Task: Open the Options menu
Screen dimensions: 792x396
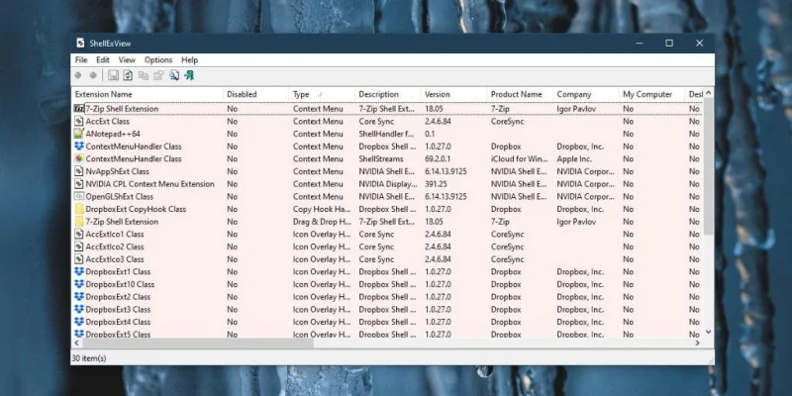Action: pos(158,59)
